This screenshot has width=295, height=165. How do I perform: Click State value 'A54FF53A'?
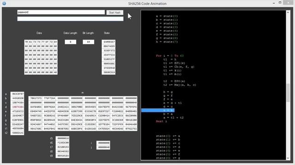(x=109, y=55)
